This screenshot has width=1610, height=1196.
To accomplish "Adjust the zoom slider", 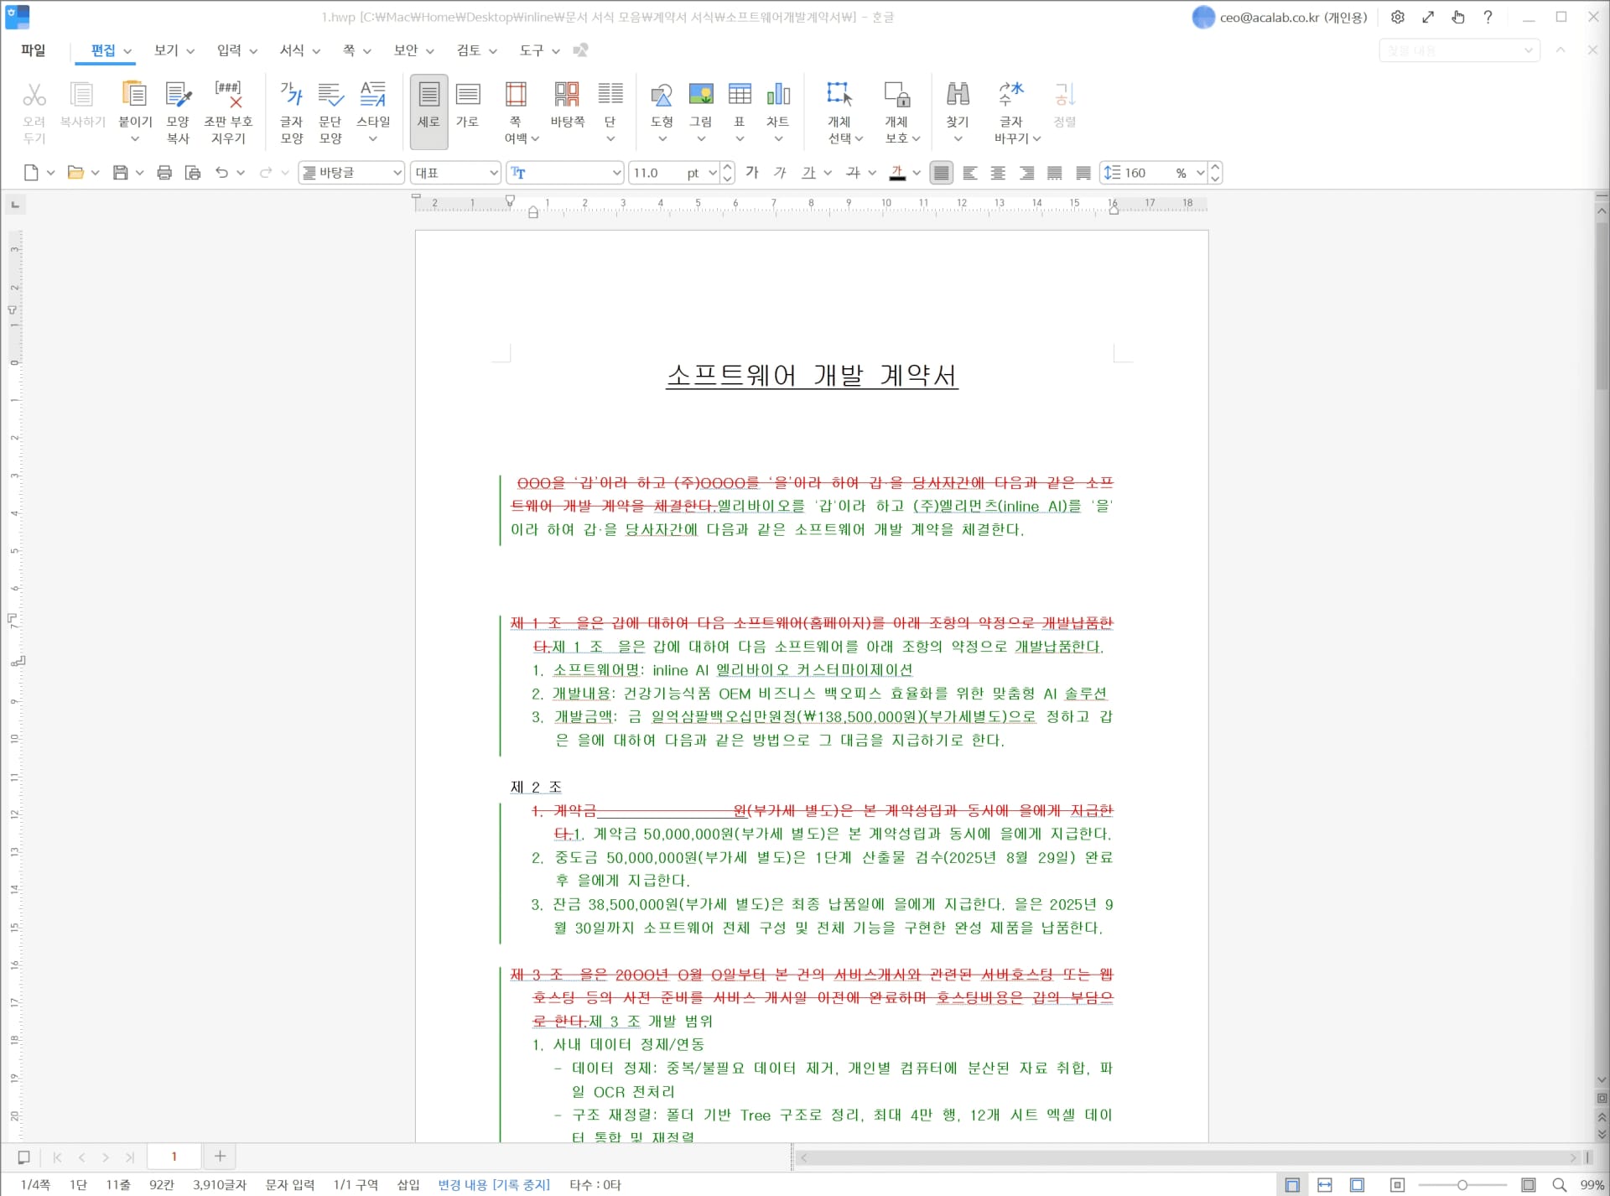I will point(1462,1184).
